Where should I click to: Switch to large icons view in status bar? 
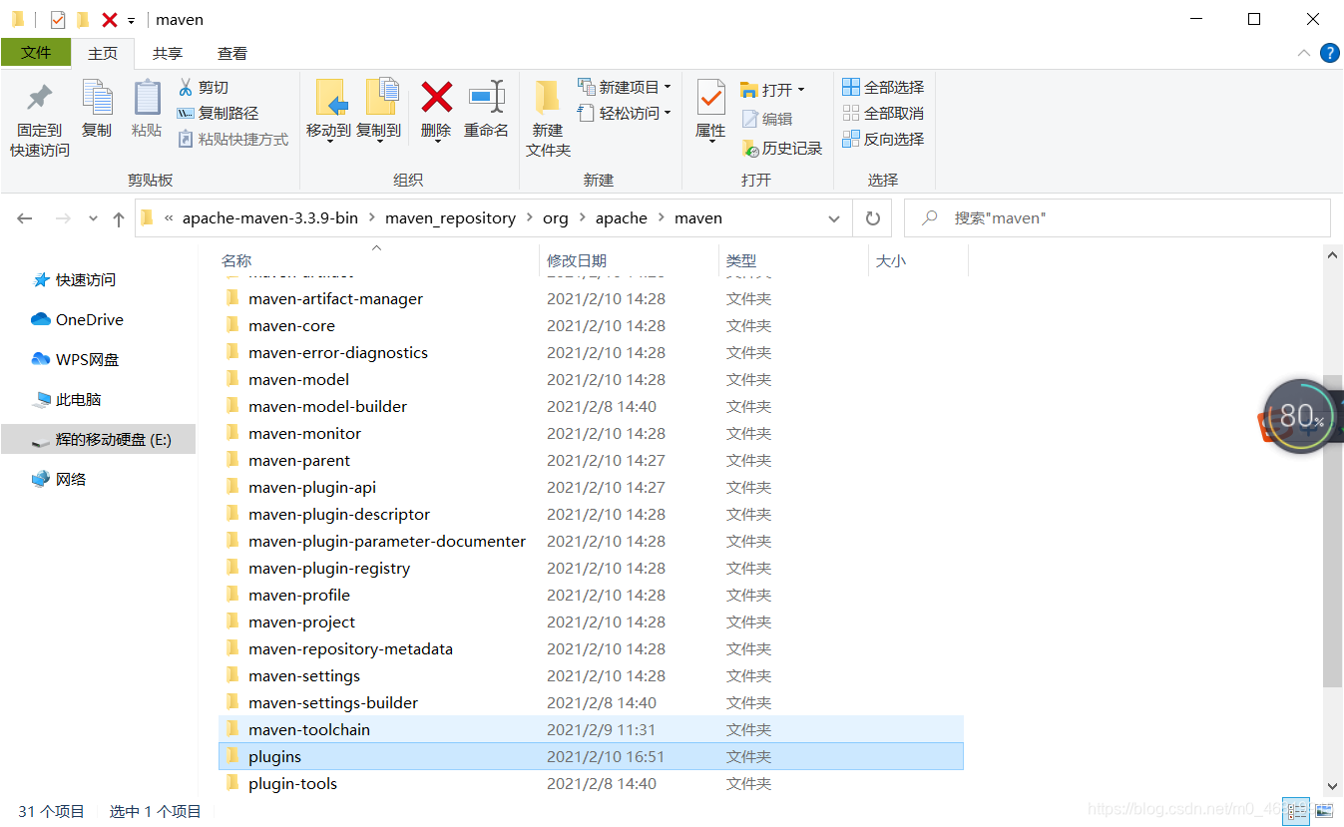pos(1323,811)
